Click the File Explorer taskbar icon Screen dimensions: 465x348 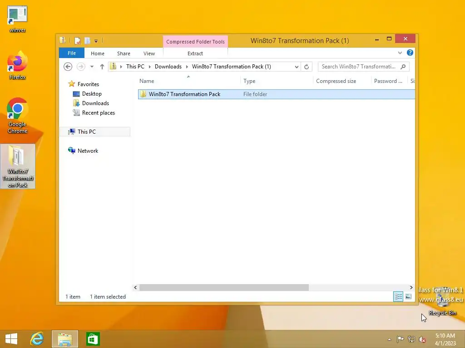(65, 339)
